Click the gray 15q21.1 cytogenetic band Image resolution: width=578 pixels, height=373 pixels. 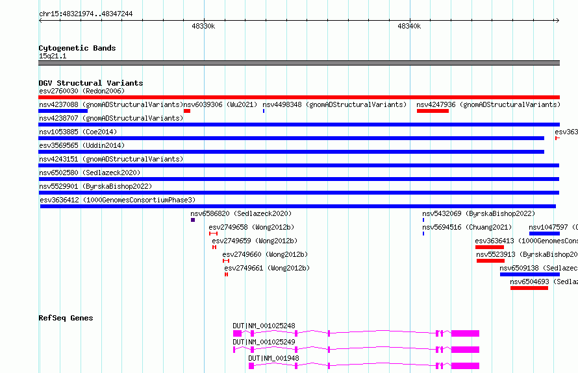pos(299,63)
